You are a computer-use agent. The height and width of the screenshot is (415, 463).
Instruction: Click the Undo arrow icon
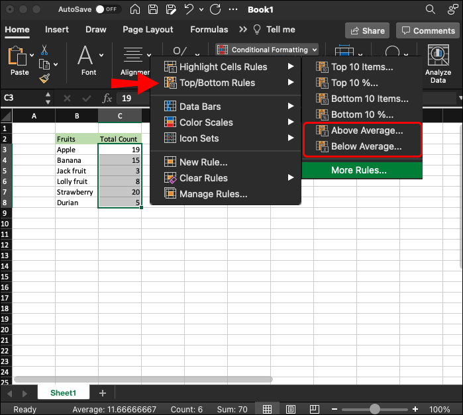coord(189,10)
